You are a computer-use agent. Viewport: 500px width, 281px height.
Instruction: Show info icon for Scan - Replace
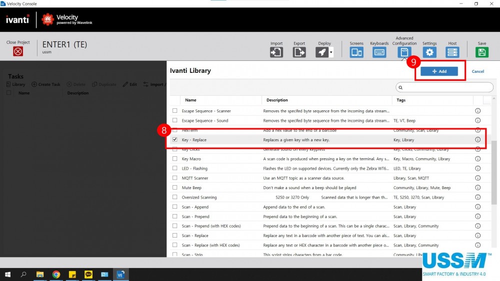coord(477,235)
